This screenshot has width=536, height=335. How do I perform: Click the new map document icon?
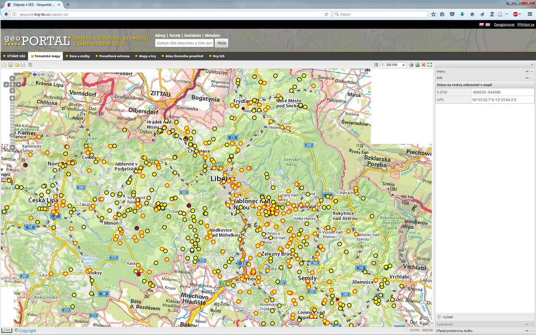coord(4,64)
